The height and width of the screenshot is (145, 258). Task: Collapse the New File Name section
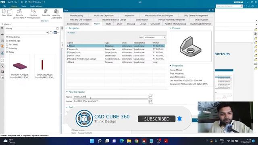(x=67, y=92)
